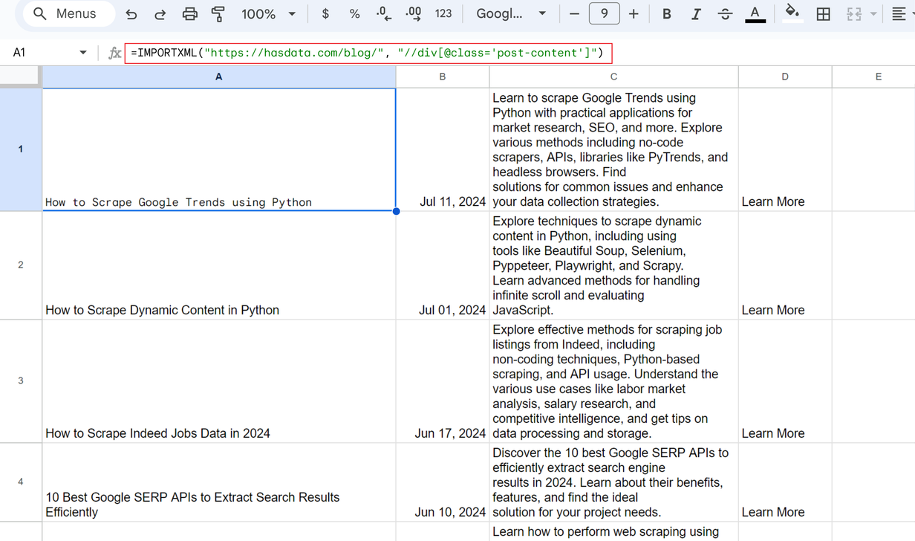Print the spreadsheet using printer icon
Viewport: 915px width, 541px height.
tap(190, 14)
